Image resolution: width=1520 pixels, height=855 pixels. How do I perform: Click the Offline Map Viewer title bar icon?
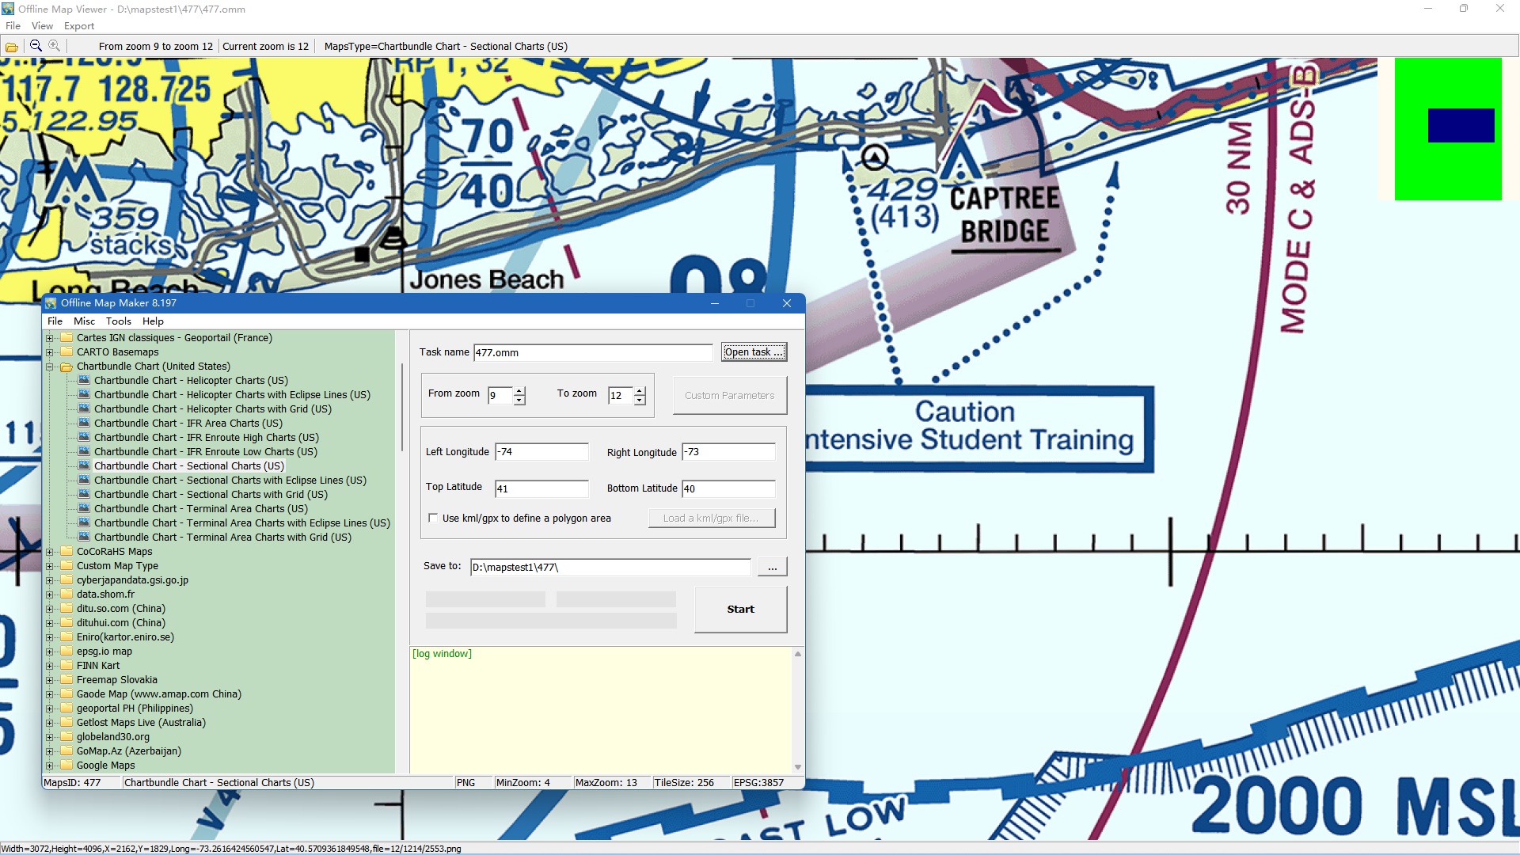tap(8, 9)
